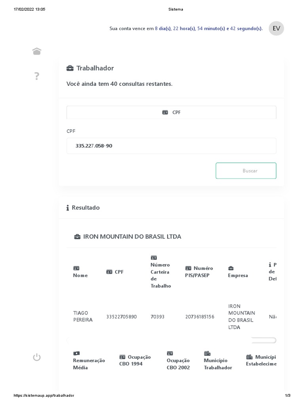Click the info icon next to Resultado
The height and width of the screenshot is (405, 304).
[68, 208]
